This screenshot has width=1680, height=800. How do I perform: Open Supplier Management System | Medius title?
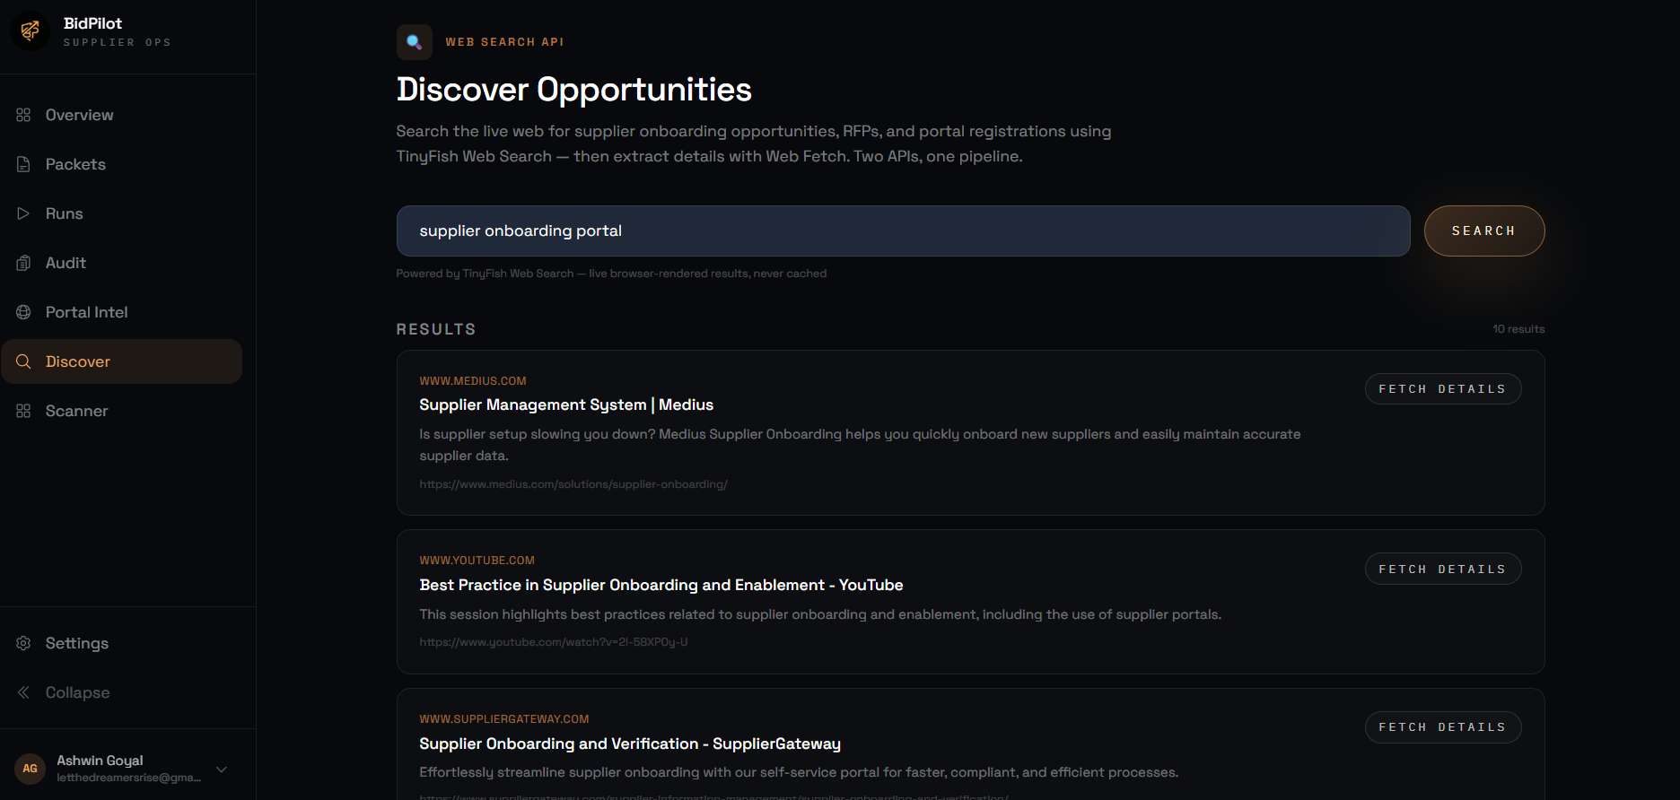(566, 404)
